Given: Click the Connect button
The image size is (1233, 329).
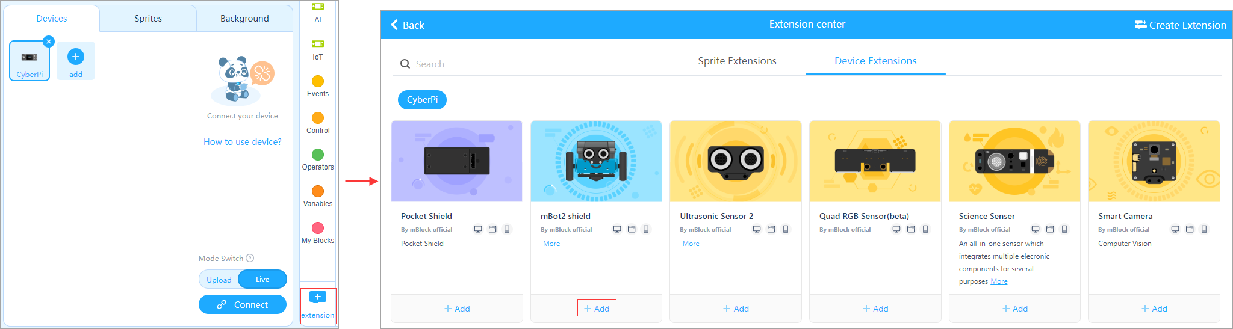Looking at the screenshot, I should tap(243, 304).
